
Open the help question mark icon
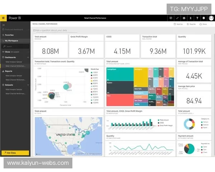click(197, 18)
